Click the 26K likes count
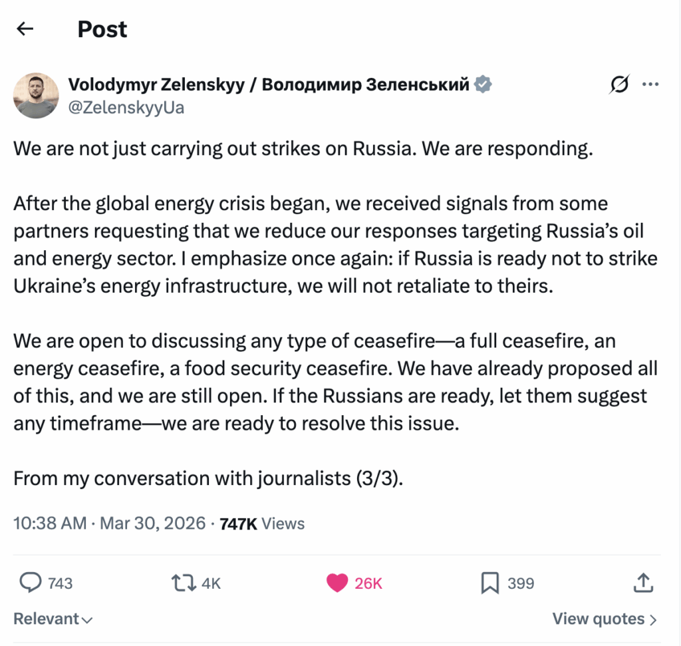Image resolution: width=681 pixels, height=646 pixels. 368,583
